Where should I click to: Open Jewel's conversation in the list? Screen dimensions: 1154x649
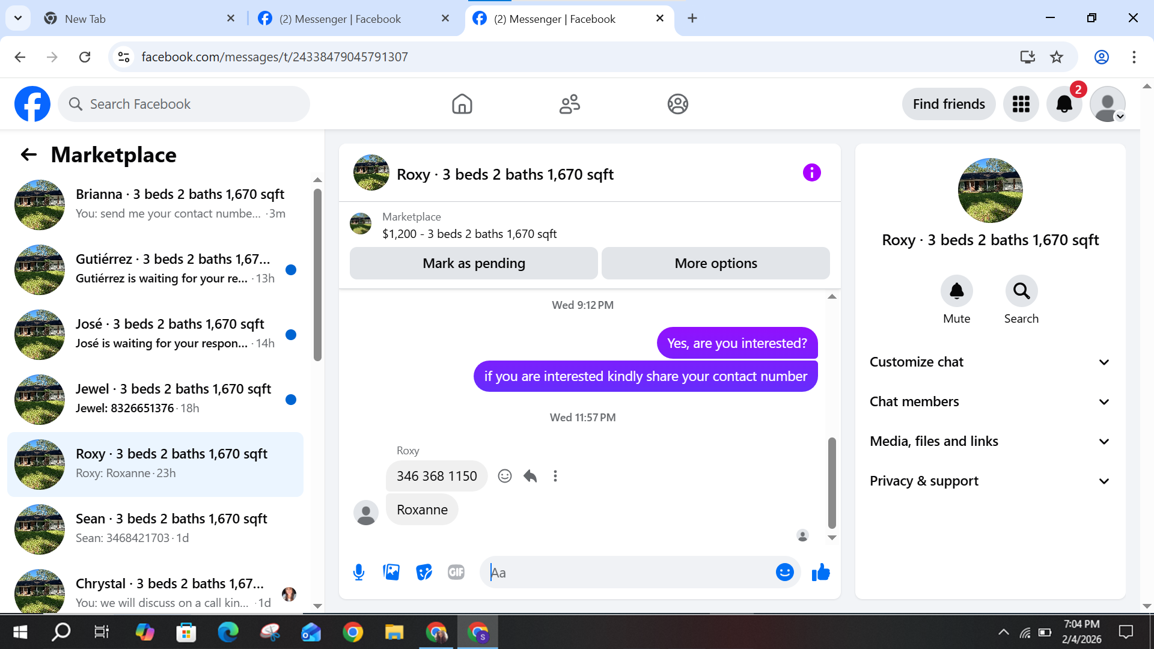coord(156,399)
